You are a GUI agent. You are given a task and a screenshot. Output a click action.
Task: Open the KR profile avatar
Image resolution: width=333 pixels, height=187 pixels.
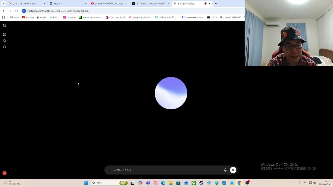4,173
